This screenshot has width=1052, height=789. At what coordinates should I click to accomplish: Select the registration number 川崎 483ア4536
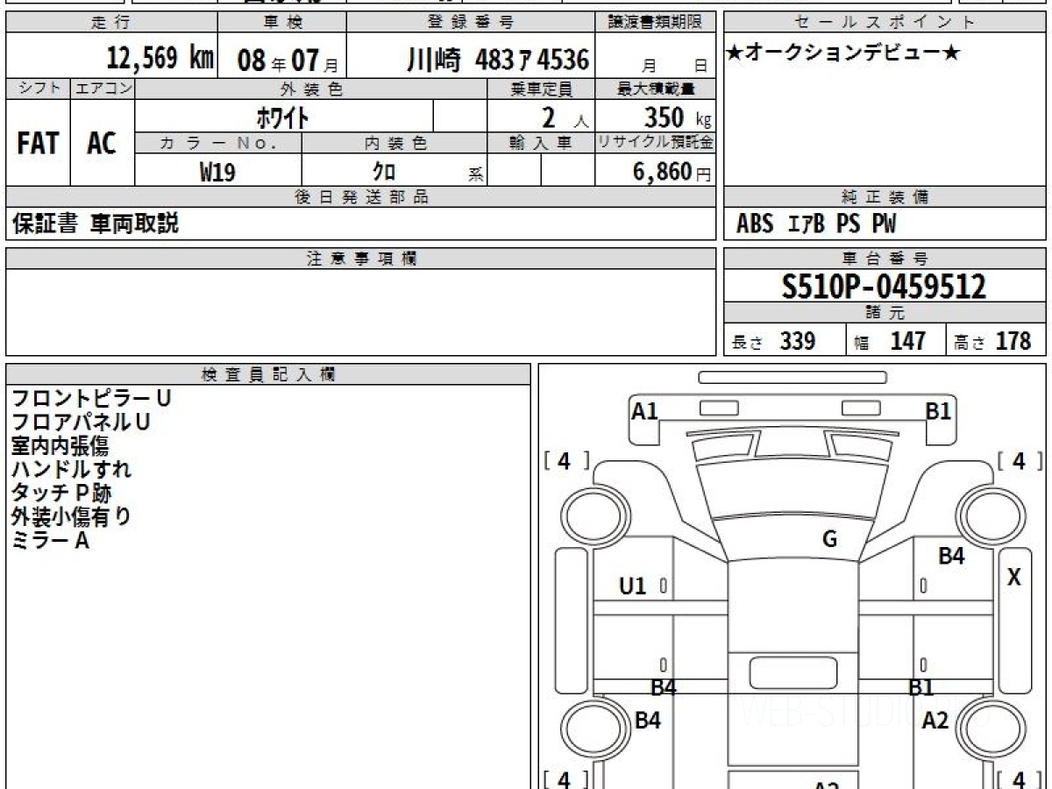click(497, 60)
